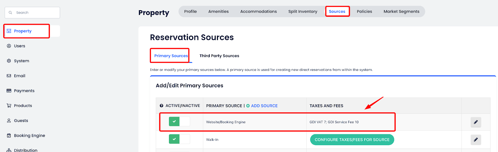The height and width of the screenshot is (152, 498).
Task: Click the Email envelope icon
Action: tap(9, 76)
